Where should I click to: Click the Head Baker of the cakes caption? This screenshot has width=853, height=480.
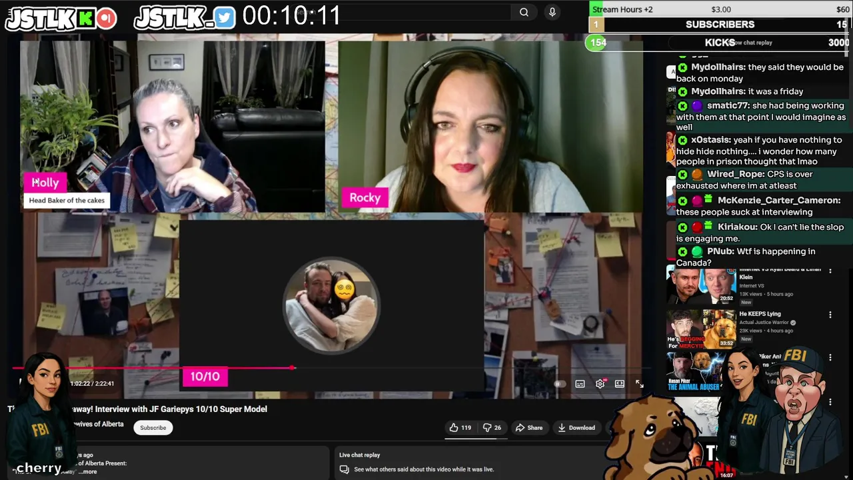[67, 200]
